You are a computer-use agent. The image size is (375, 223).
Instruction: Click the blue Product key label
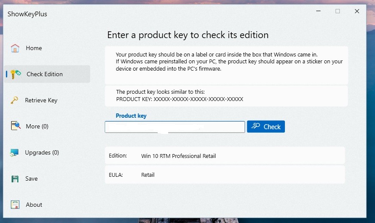point(131,116)
